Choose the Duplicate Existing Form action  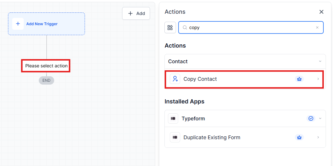(x=212, y=137)
